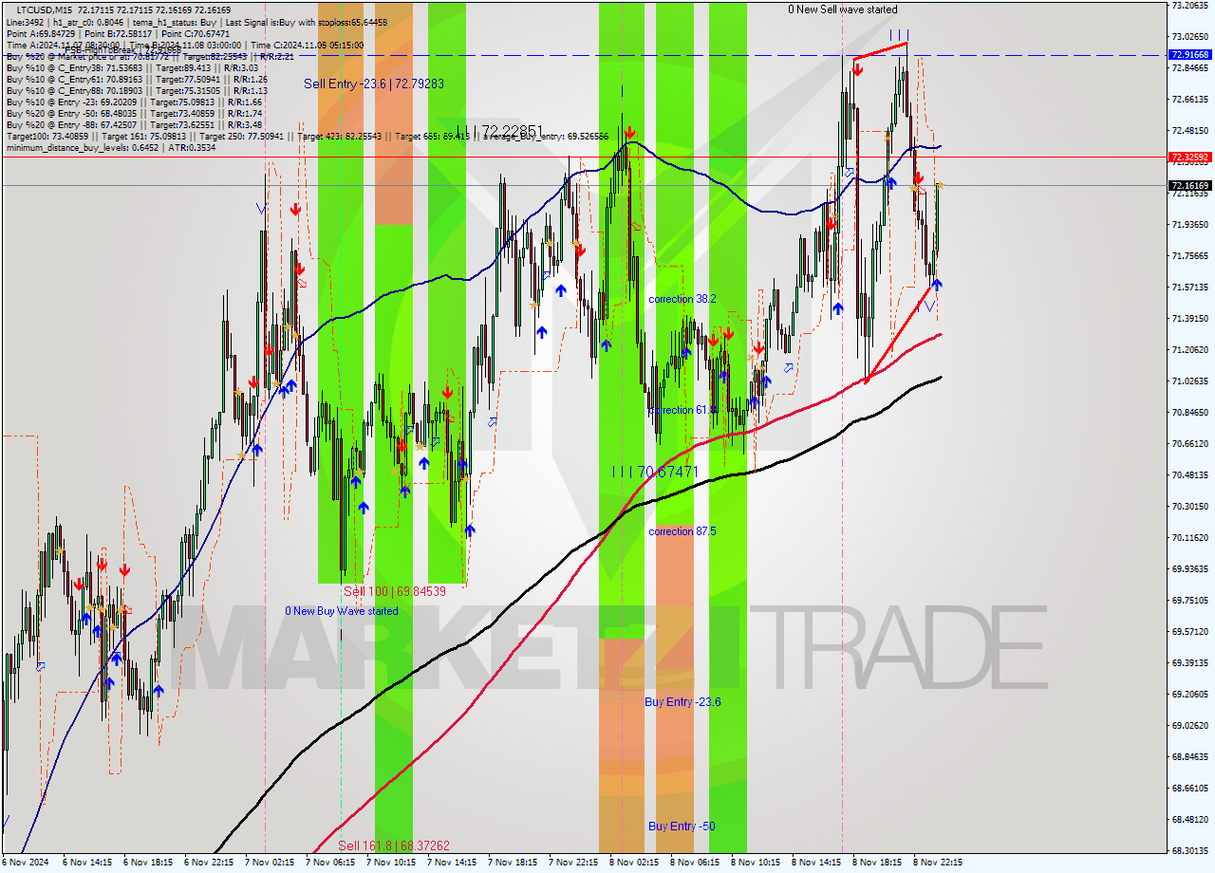Click the '7 Nov 18:15' time axis label

click(x=514, y=863)
